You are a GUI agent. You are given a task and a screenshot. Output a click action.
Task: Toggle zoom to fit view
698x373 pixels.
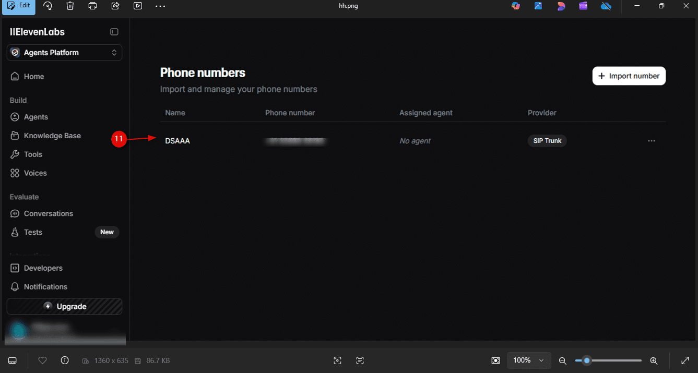685,360
